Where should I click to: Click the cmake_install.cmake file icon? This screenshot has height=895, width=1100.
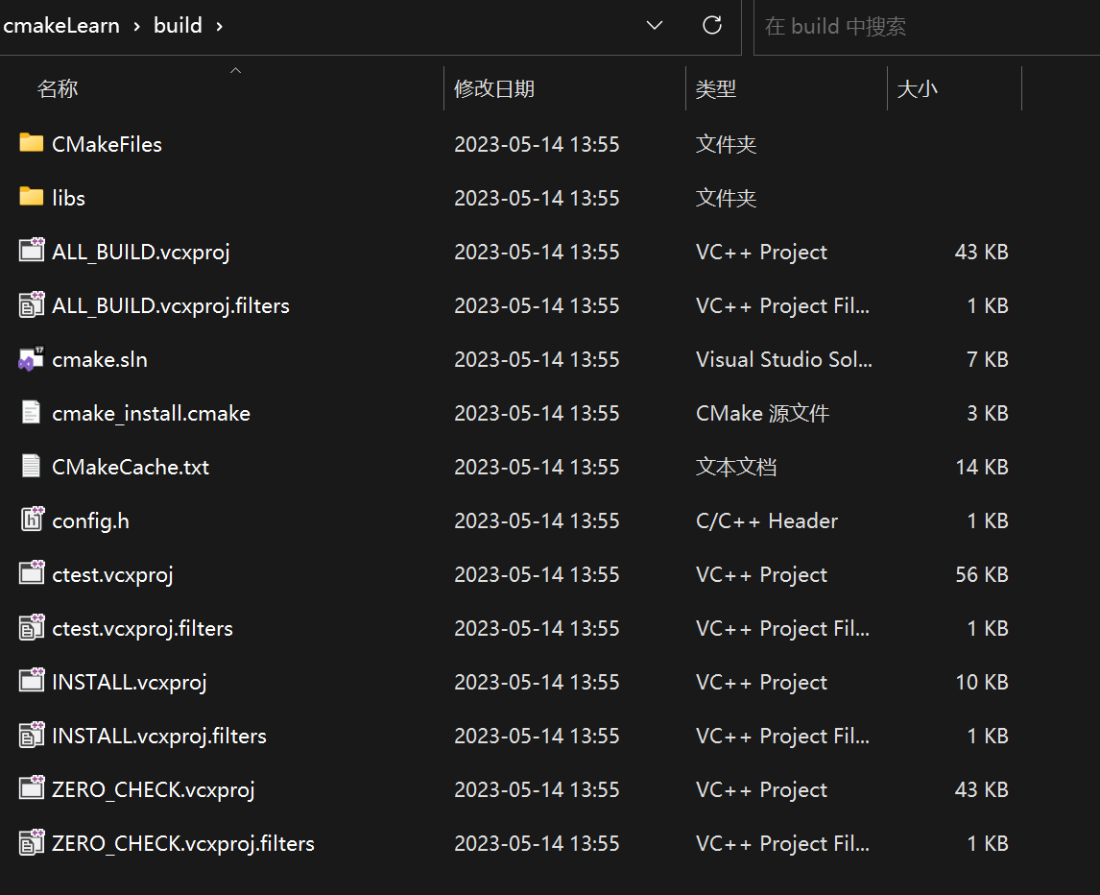pos(31,412)
